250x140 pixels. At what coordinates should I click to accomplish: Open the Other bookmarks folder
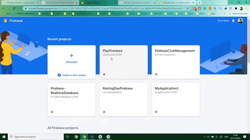[238, 14]
